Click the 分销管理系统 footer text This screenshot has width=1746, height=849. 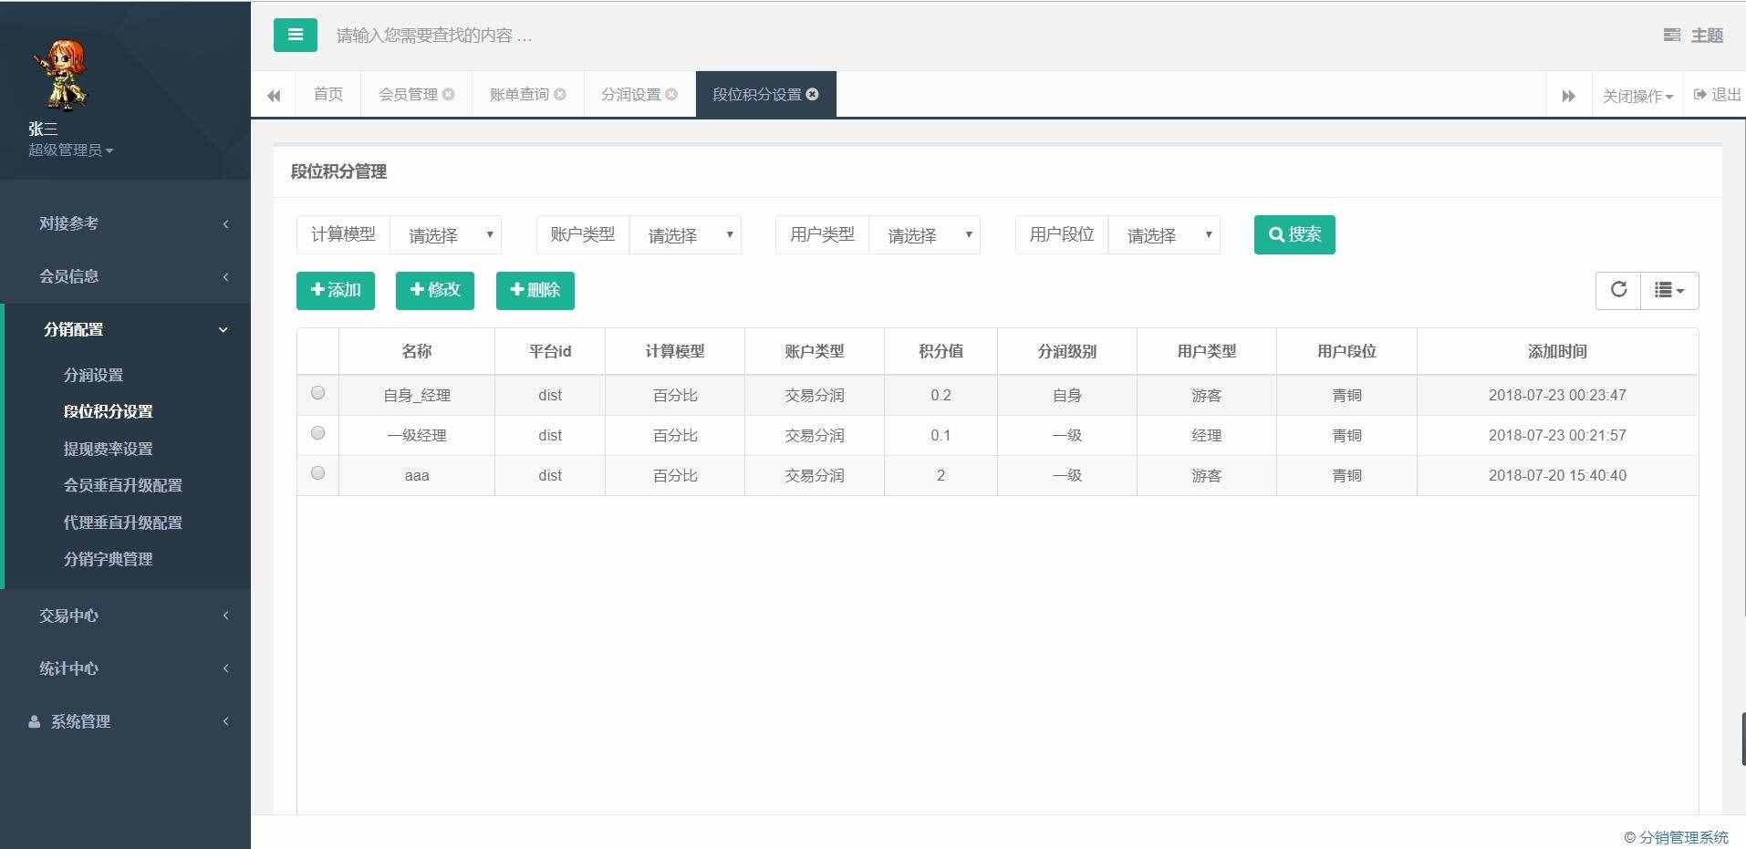coord(1683,837)
